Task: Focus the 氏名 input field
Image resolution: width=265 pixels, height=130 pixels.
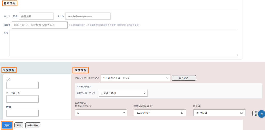Action: pos(36,16)
